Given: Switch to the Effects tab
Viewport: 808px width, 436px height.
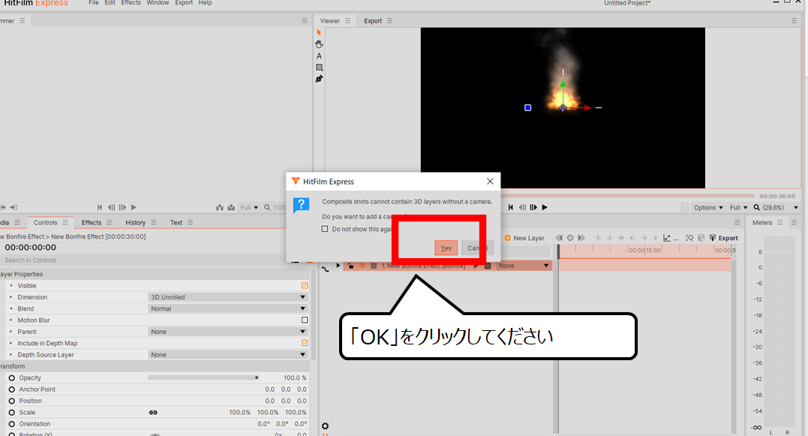Looking at the screenshot, I should pyautogui.click(x=92, y=222).
